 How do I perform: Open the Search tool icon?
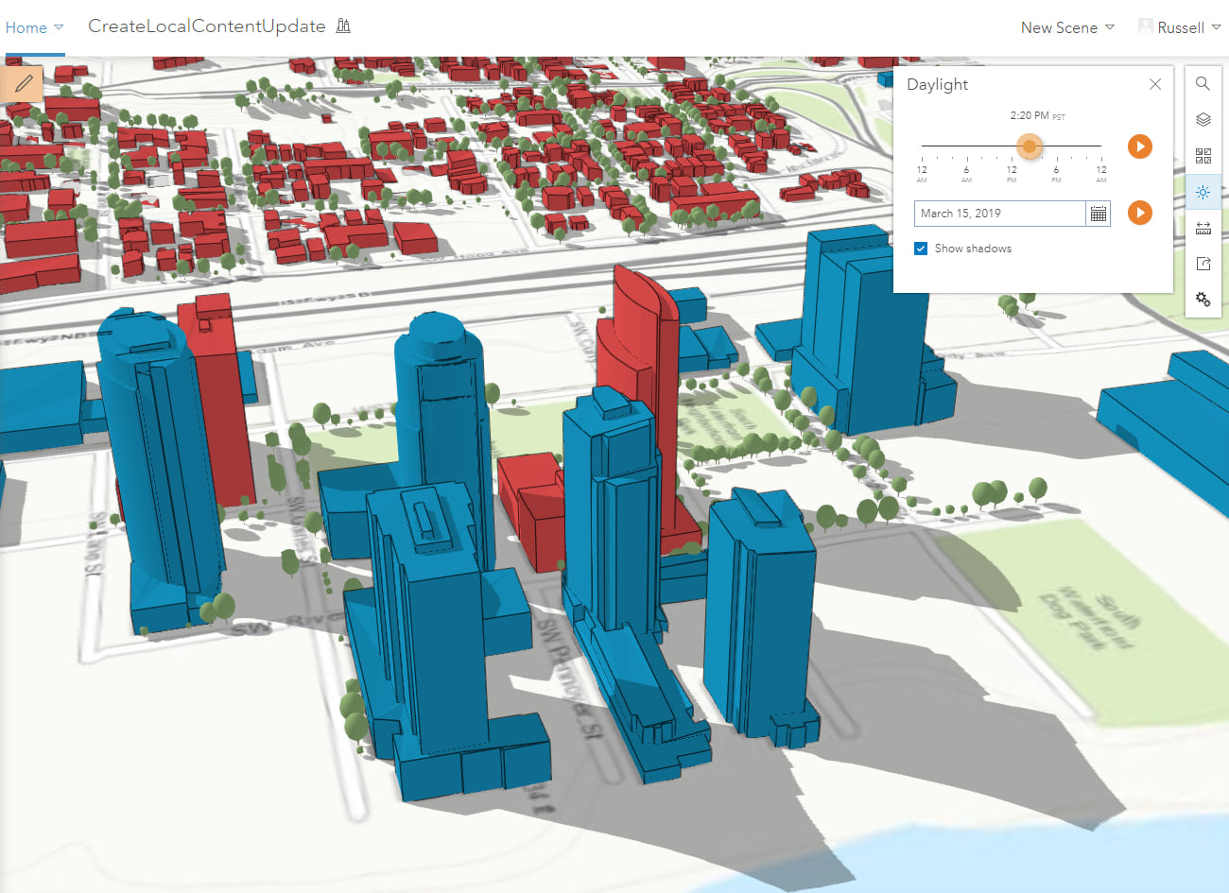pyautogui.click(x=1203, y=83)
